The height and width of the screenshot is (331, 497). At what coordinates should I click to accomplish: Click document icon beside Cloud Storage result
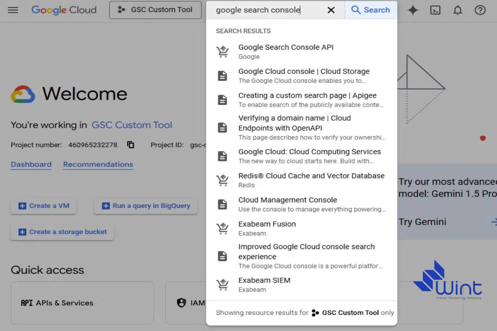pos(222,76)
